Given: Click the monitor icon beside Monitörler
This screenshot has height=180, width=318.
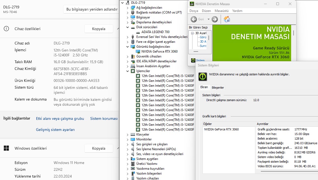Looking at the screenshot, I should (x=133, y=139).
